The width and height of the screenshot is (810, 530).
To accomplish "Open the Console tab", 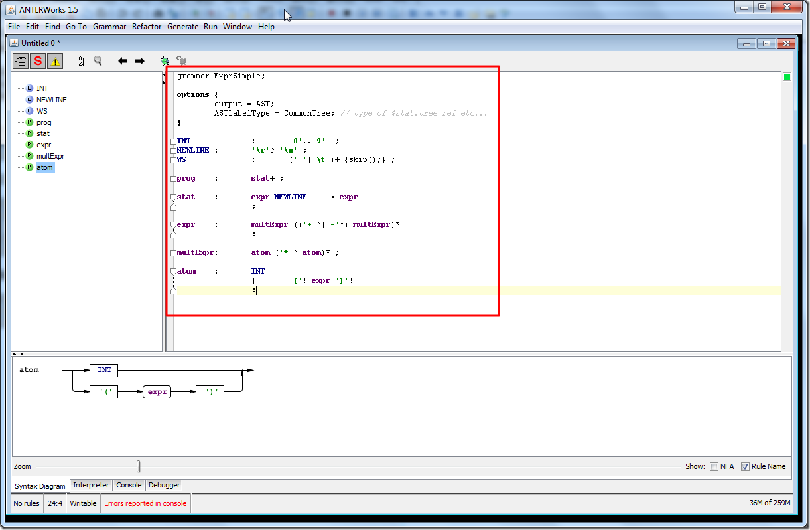I will coord(129,486).
